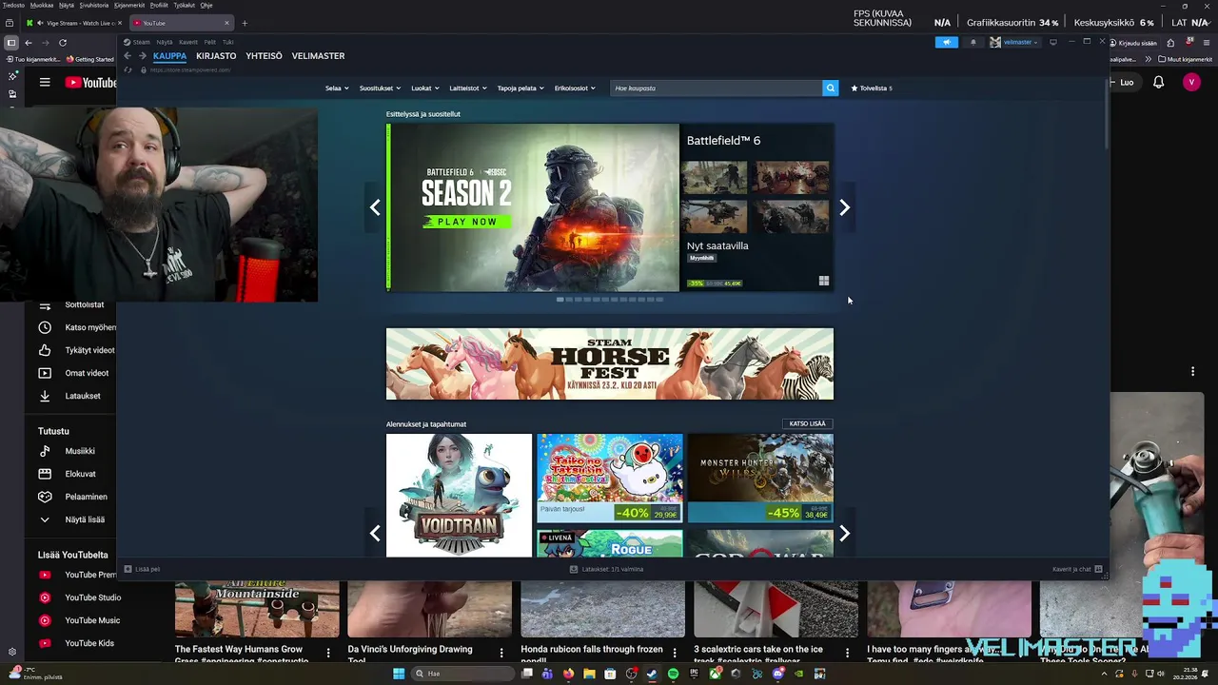The width and height of the screenshot is (1218, 685).
Task: Select first carousel page indicator dot
Action: (x=560, y=300)
